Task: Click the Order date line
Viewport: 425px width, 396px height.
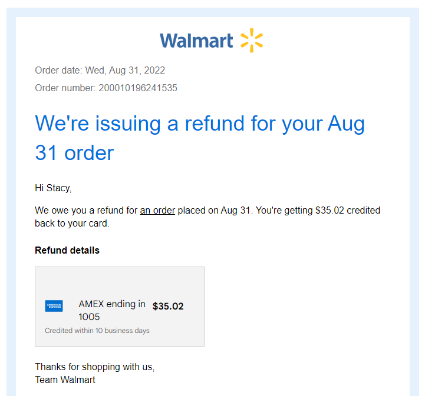Action: [x=100, y=71]
